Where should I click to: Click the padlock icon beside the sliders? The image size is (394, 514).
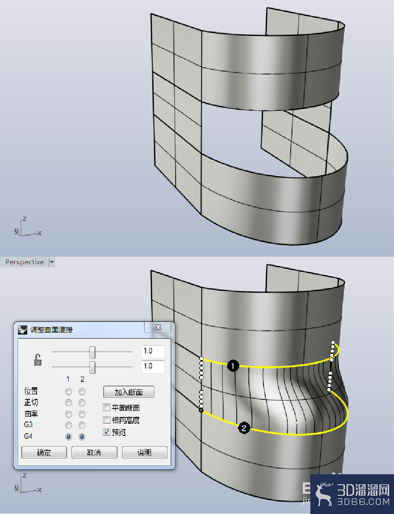click(x=38, y=359)
